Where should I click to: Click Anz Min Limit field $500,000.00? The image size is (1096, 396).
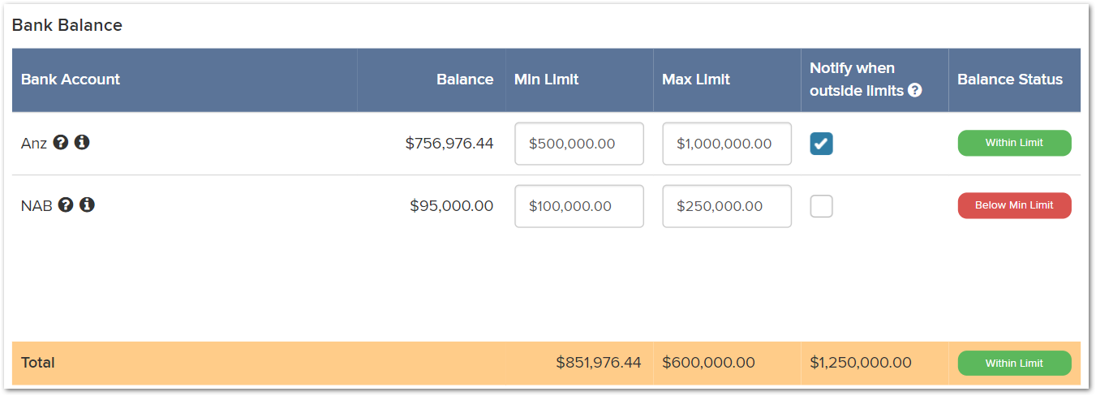579,144
